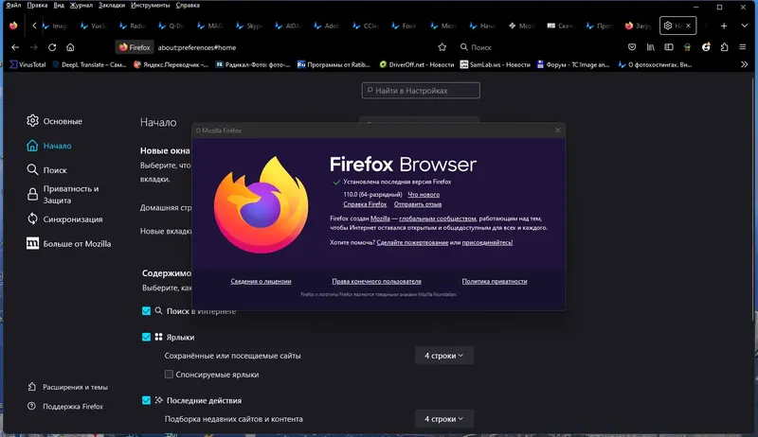Viewport: 758px width, 437px height.
Task: Open the Яндекс.Переводчик bookmark
Action: 171,64
